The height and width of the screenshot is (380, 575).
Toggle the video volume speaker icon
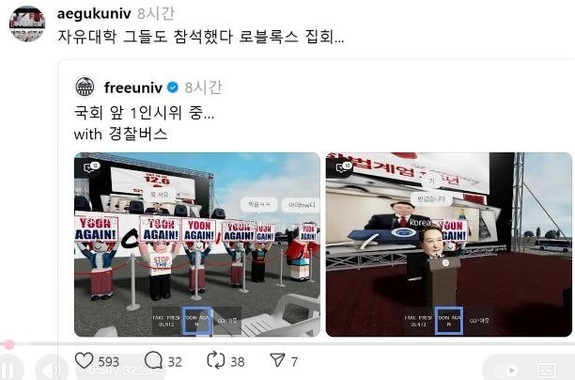click(x=52, y=370)
